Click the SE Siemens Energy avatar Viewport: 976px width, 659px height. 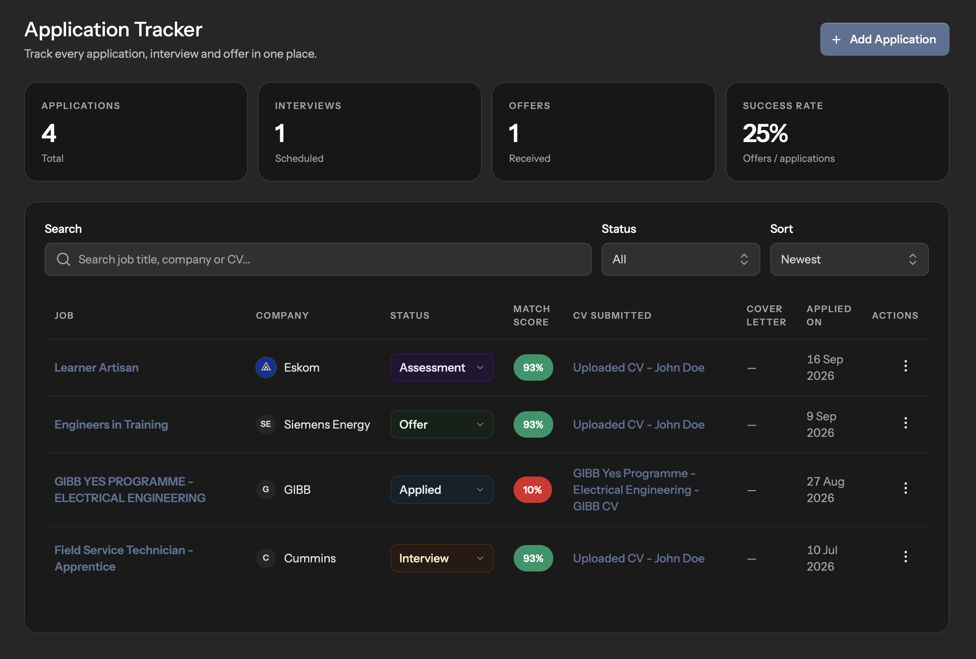266,424
